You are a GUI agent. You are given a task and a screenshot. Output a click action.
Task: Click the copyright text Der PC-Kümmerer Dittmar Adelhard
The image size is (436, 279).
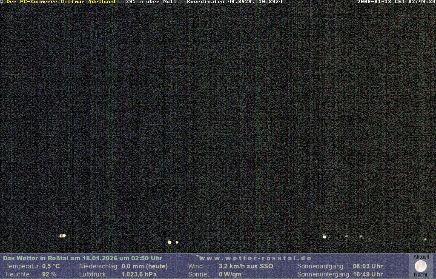61,2
